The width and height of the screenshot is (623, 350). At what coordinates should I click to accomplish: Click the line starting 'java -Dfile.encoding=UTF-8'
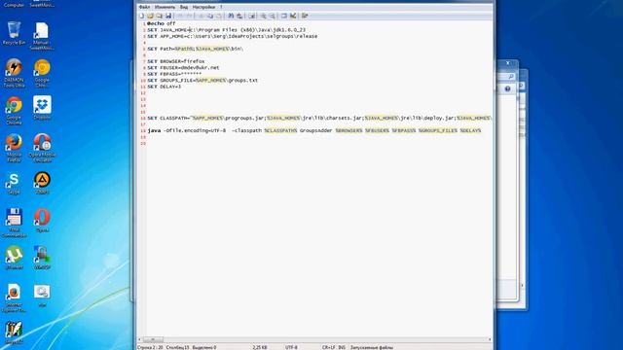pos(314,130)
